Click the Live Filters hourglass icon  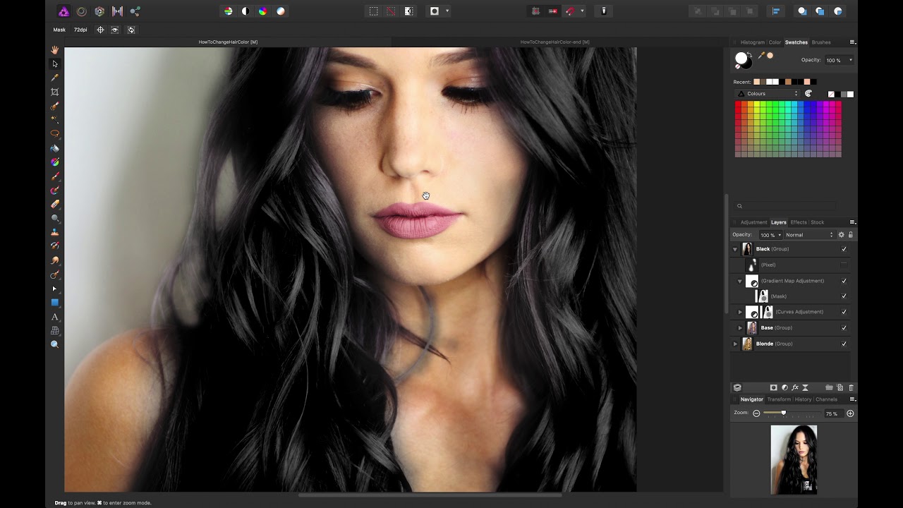(x=805, y=387)
